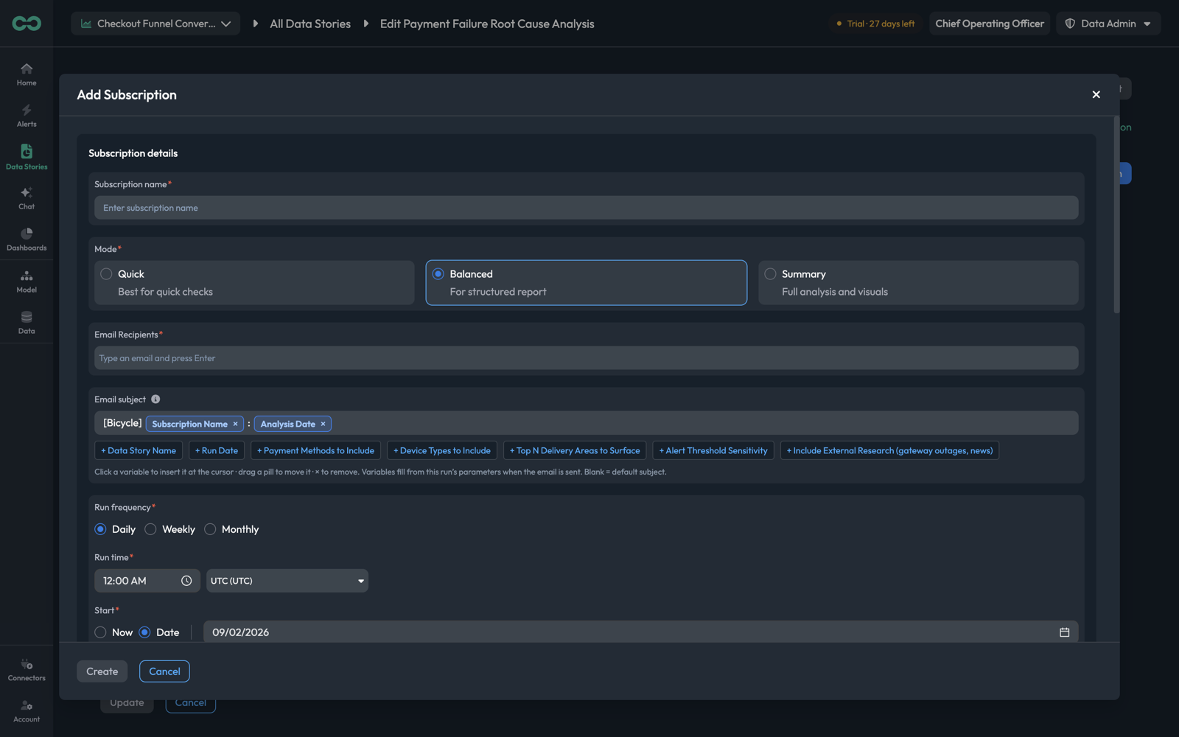Click Cancel in the Add Subscription dialog
Screen dimensions: 1179x737
point(164,671)
